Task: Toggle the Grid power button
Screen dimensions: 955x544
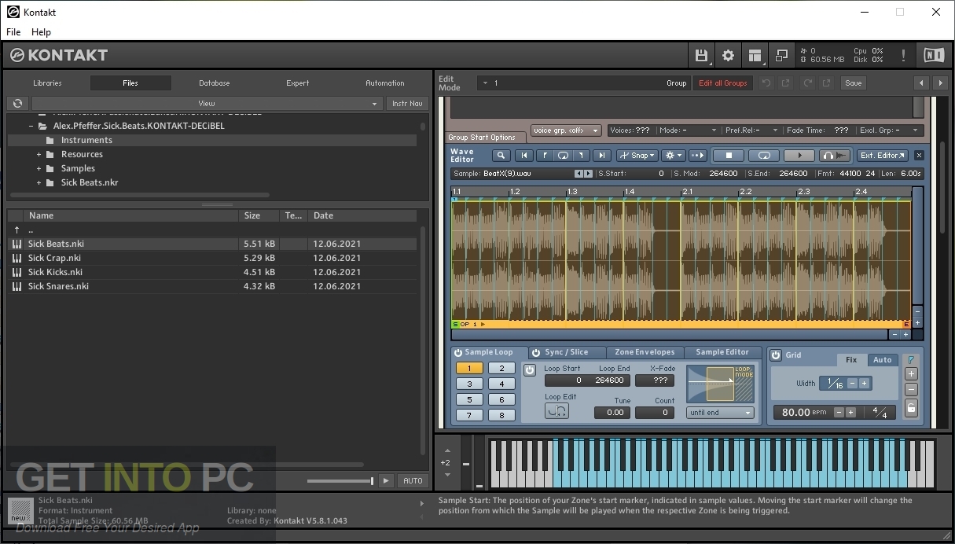Action: (776, 355)
